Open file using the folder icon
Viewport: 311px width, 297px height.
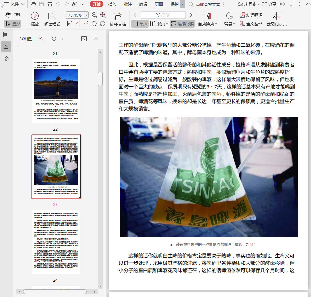(x=33, y=4)
